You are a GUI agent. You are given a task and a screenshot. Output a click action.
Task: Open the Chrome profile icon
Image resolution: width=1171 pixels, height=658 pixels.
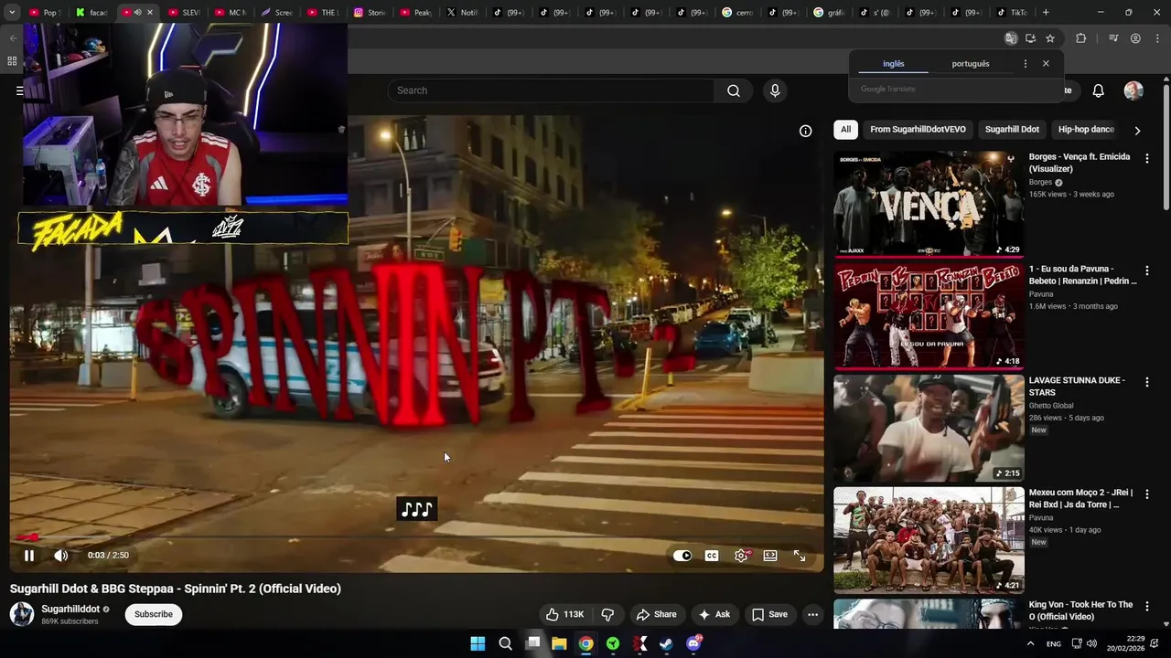pyautogui.click(x=1135, y=38)
